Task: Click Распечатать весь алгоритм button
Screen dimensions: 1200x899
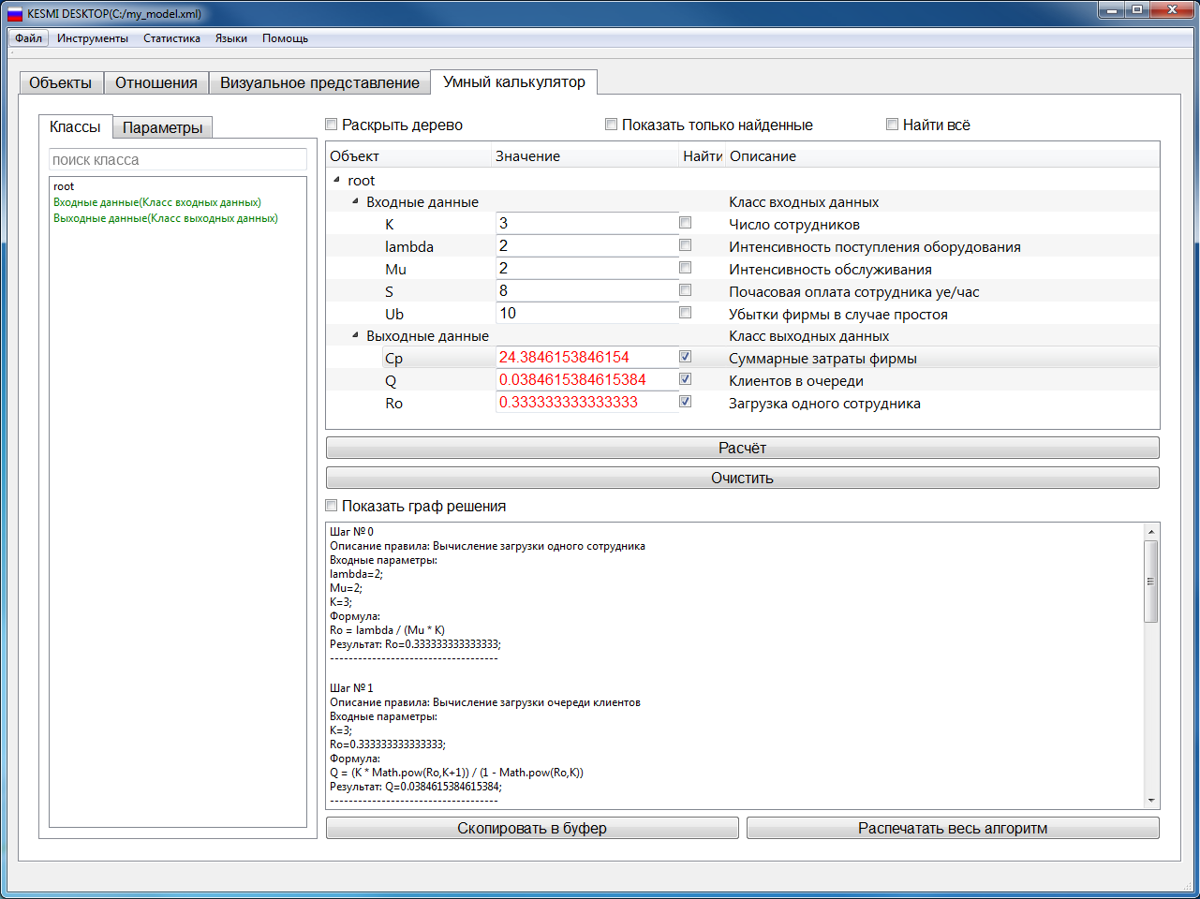Action: (x=953, y=828)
